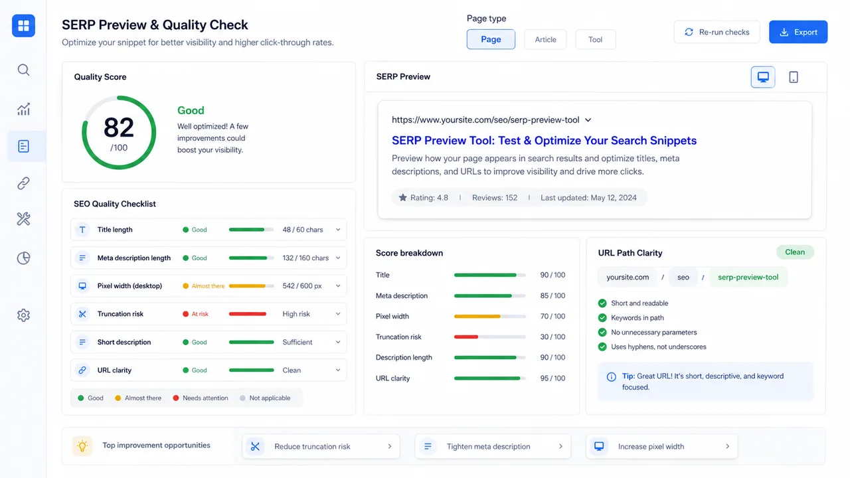Viewport: 850px width, 478px height.
Task: Click monitor icon on Increase pixel width
Action: click(x=599, y=446)
